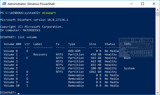Click the window title text 'Administrator: Windows PowerShell'
Image resolution: width=160 pixels, height=95 pixels.
coord(31,4)
